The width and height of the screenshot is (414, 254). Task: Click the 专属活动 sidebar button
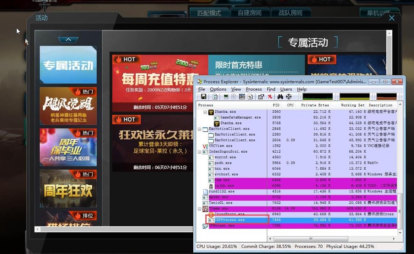click(68, 65)
